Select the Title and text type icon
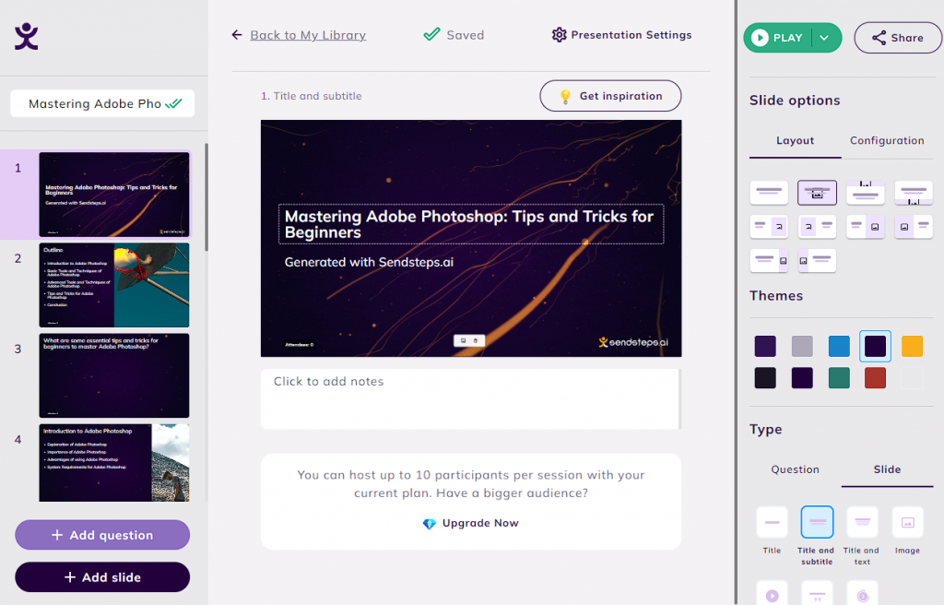Screen dimensions: 944x605 [x=862, y=522]
